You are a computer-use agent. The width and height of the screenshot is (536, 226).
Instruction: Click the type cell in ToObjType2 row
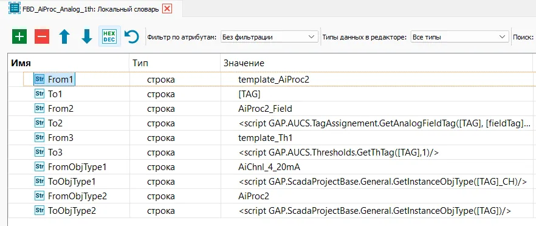click(174, 211)
